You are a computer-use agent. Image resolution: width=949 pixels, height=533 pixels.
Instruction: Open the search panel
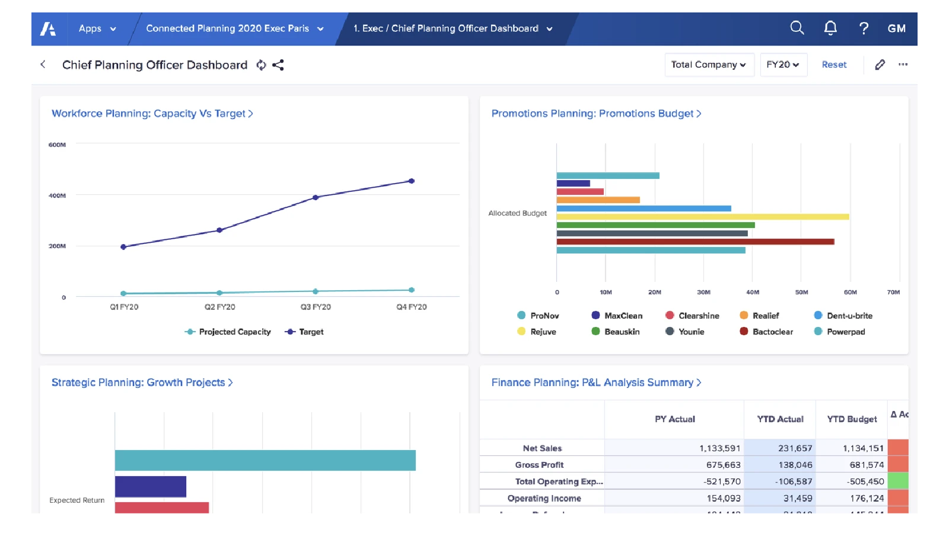797,28
